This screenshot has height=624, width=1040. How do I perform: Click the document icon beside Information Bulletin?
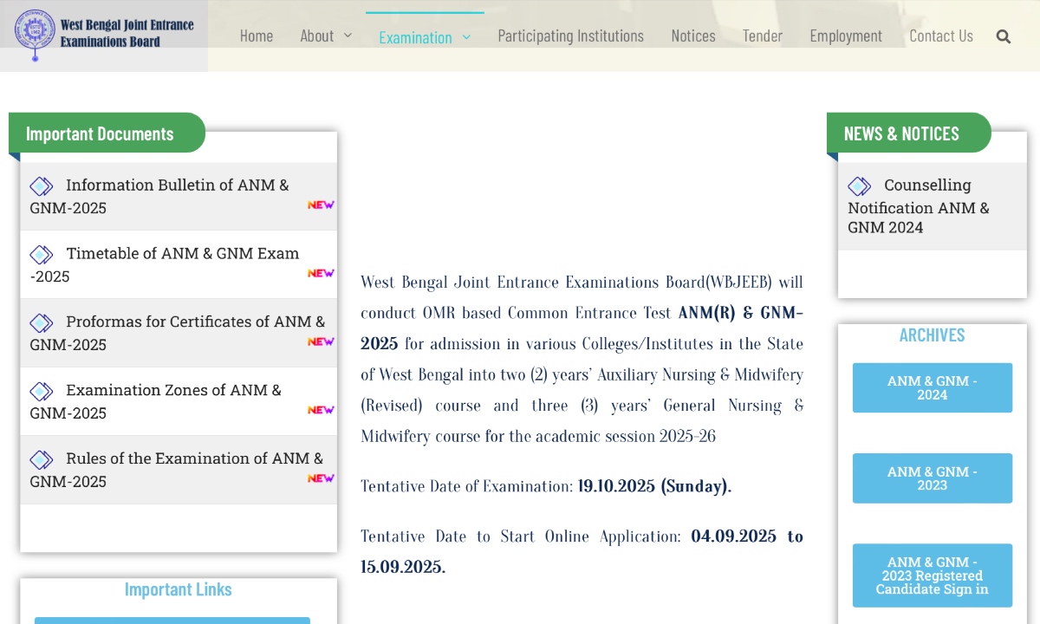(41, 186)
